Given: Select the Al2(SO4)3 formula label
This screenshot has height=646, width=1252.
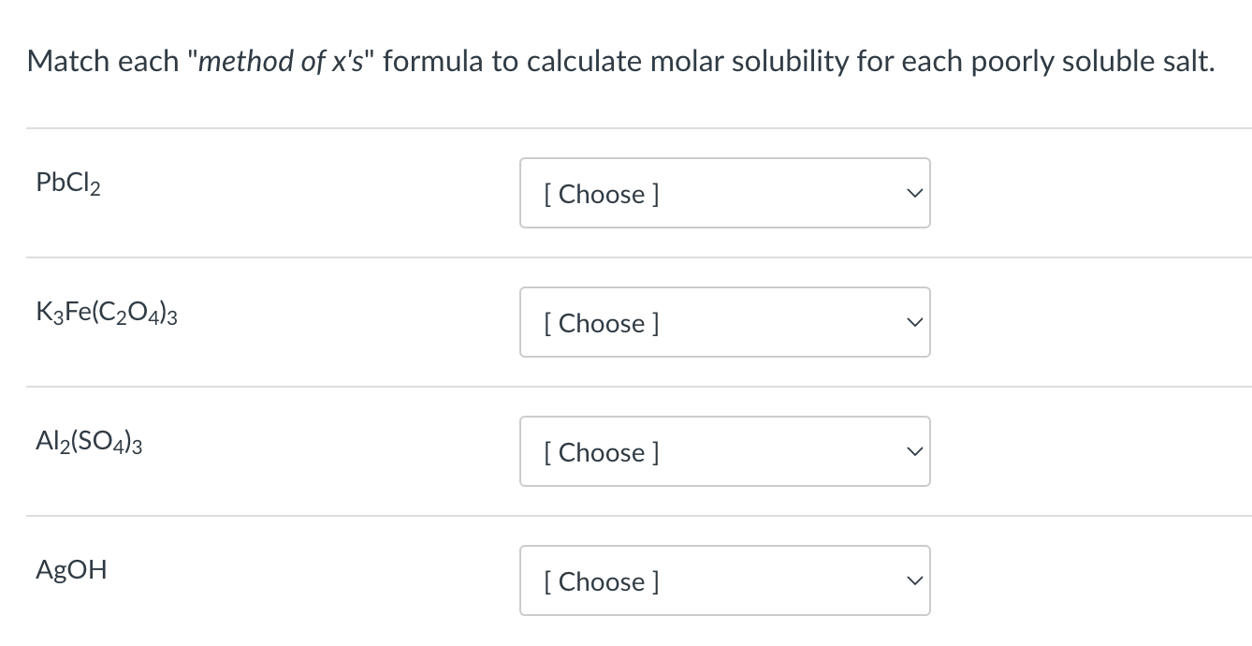Looking at the screenshot, I should [x=88, y=441].
